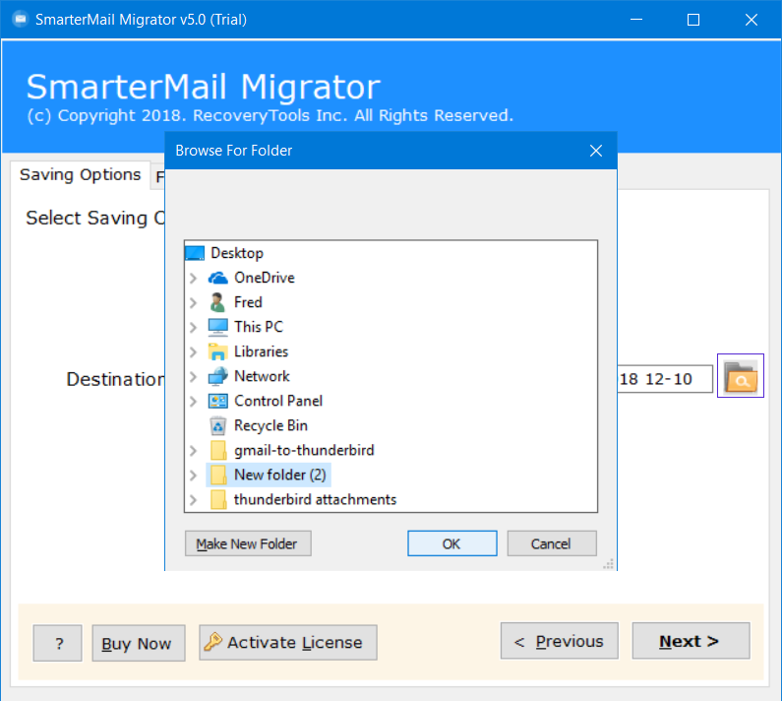
Task: Click the destination path input field
Action: pyautogui.click(x=664, y=379)
